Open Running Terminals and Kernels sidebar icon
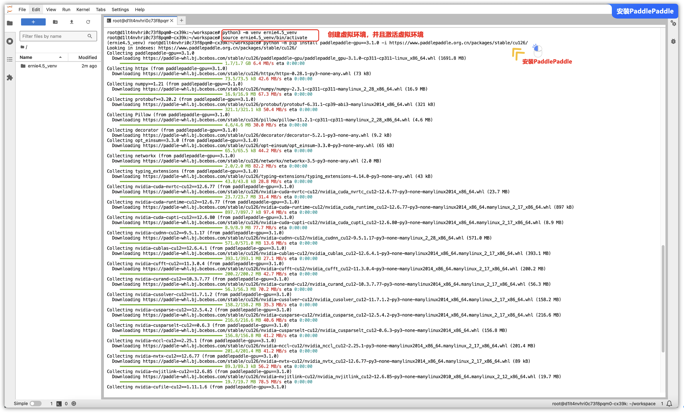 [x=10, y=42]
